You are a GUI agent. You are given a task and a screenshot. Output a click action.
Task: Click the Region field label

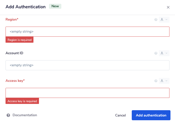click(x=12, y=19)
